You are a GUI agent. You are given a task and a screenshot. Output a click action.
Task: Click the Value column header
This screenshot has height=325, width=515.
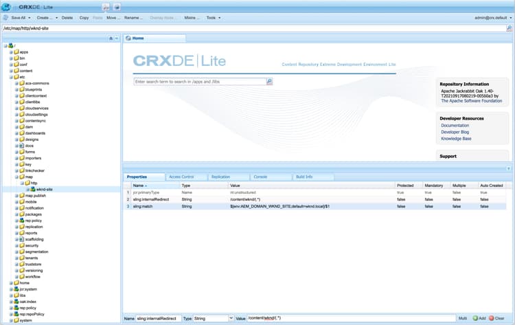click(311, 186)
